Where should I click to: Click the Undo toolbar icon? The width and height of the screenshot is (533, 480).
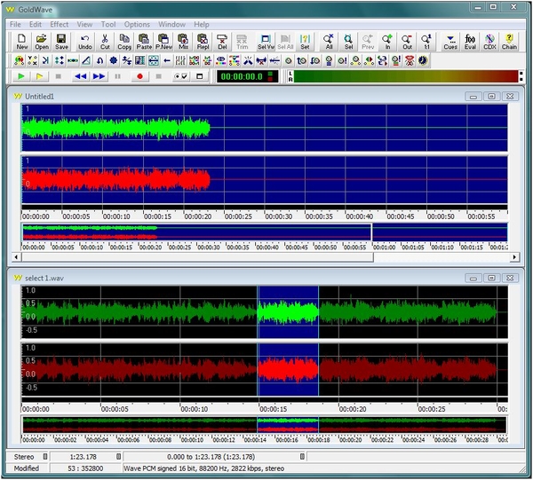pyautogui.click(x=85, y=41)
